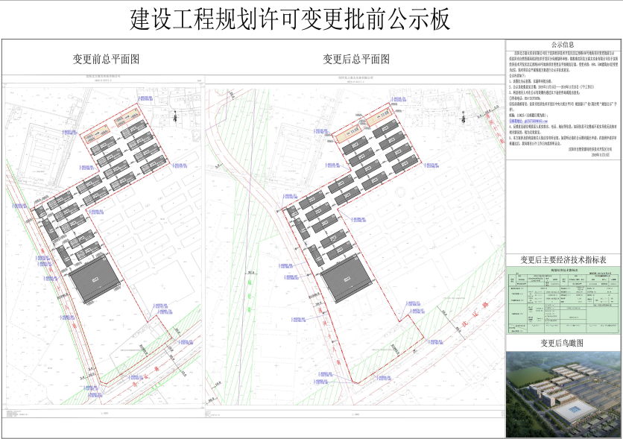This screenshot has width=623, height=439.
Task: Click the 变更后主要经济技术指标表 heading
Action: 563,259
